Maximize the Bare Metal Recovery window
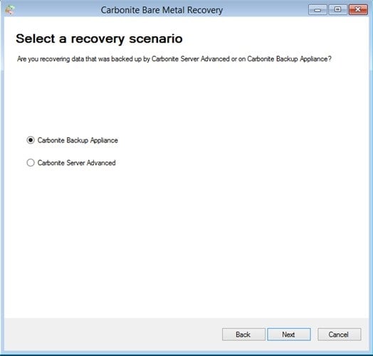 coord(337,10)
